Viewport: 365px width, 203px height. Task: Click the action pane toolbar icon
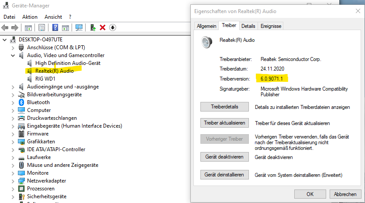[65, 27]
